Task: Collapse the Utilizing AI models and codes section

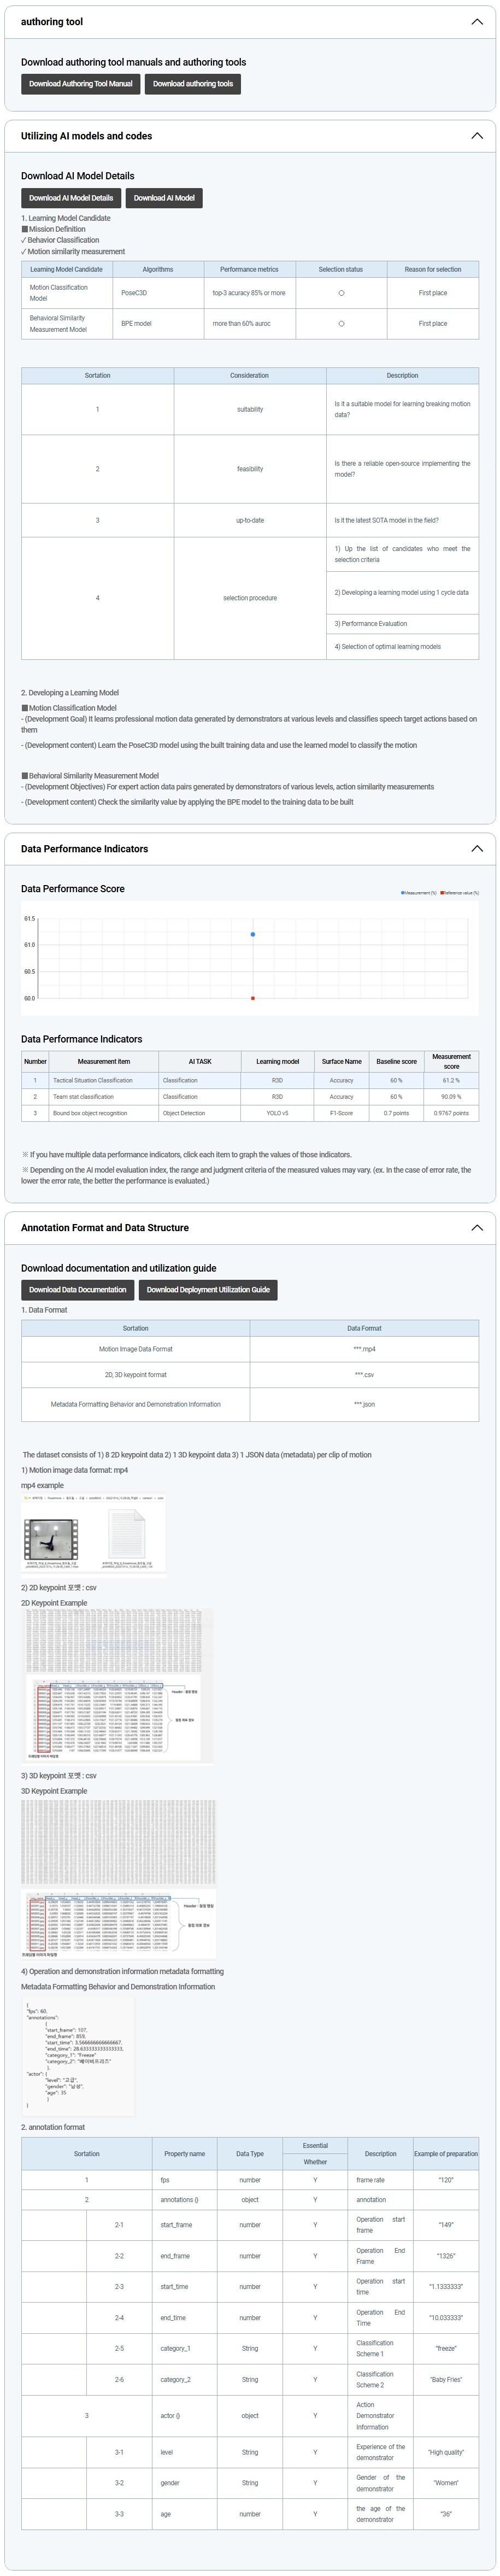Action: (x=476, y=136)
